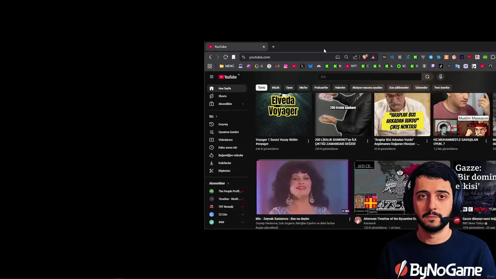
Task: Open a new browser tab
Action: (273, 46)
